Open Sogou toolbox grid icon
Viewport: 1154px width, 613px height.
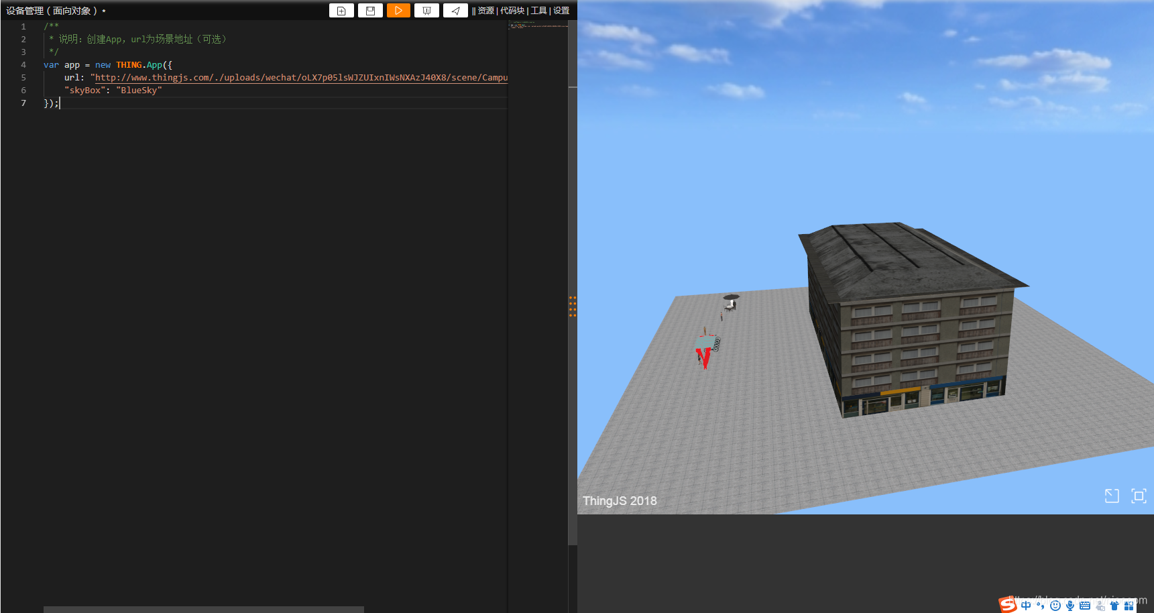tap(1129, 606)
